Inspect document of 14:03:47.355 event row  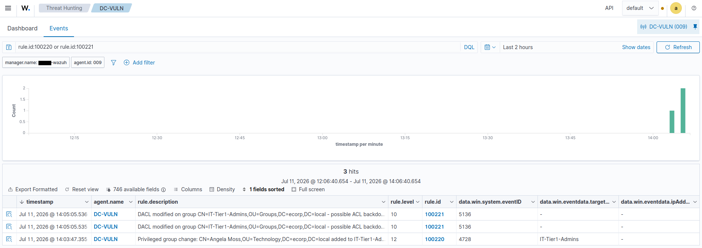point(9,239)
